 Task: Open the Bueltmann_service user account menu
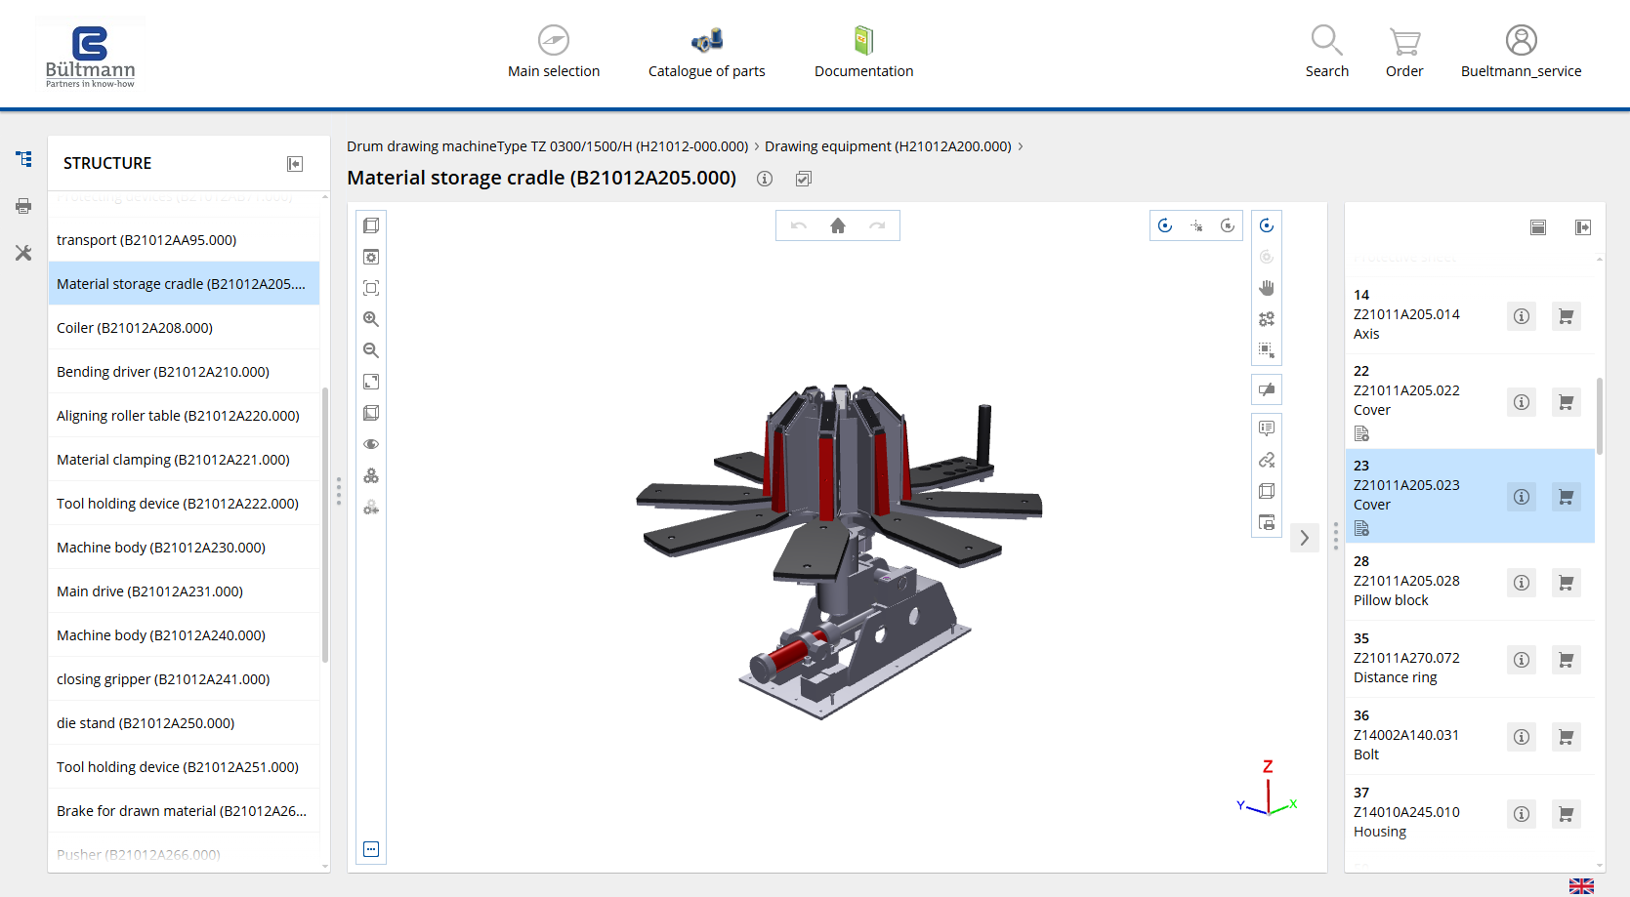pos(1521,52)
